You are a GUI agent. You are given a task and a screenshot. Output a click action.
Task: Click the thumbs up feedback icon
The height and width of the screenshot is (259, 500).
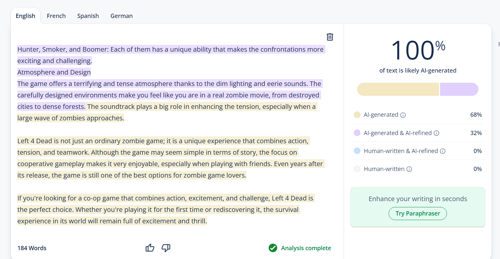pos(150,248)
